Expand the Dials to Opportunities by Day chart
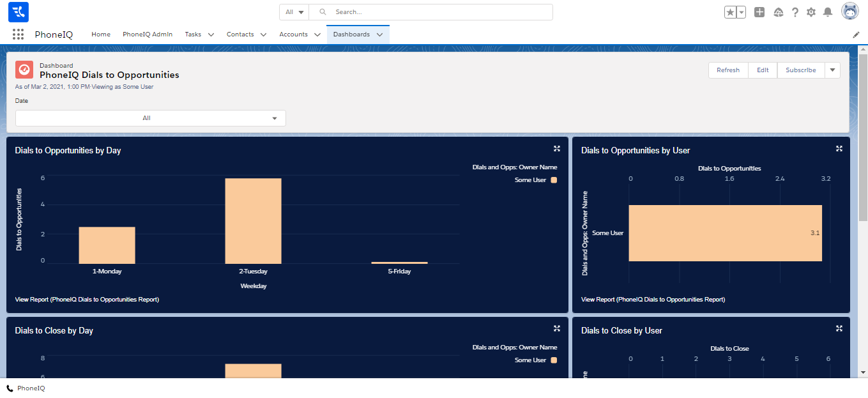The width and height of the screenshot is (868, 398). (557, 149)
